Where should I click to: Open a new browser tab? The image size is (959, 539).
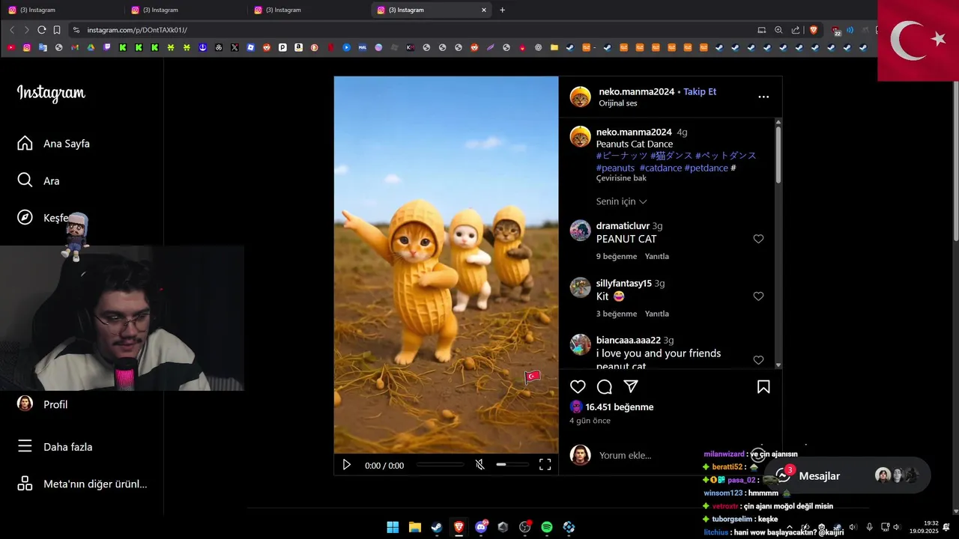(502, 10)
